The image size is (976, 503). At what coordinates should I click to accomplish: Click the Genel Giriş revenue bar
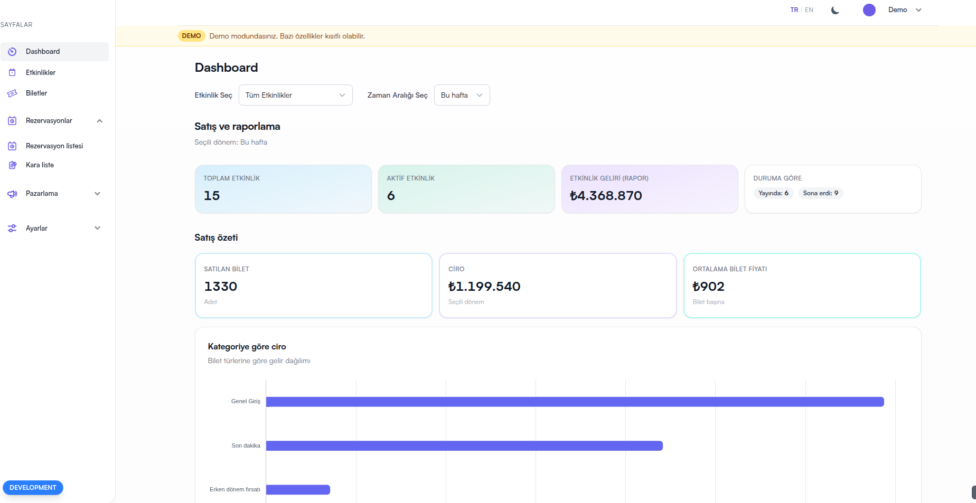coord(575,402)
